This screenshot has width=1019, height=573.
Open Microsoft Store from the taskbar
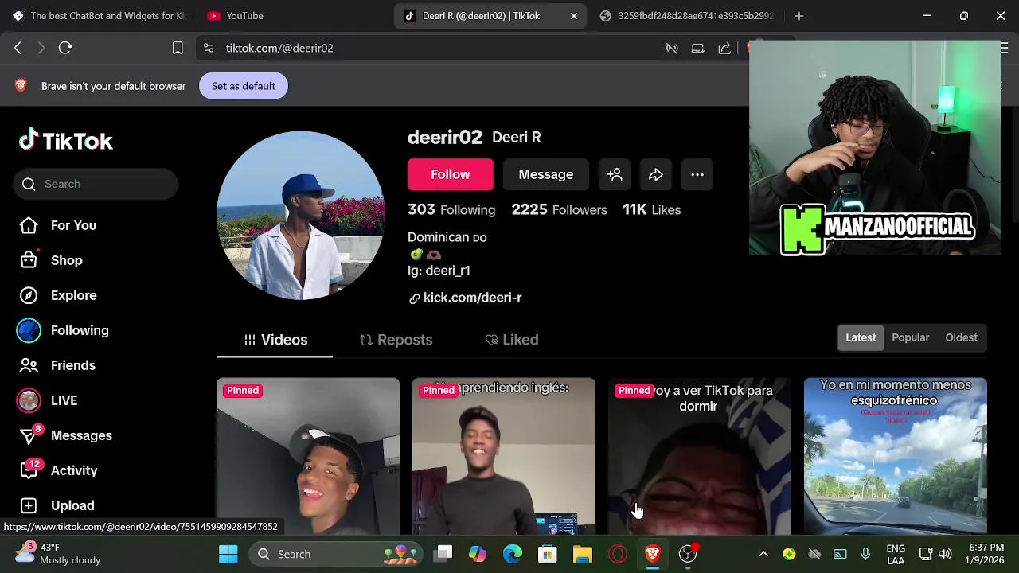coord(548,554)
